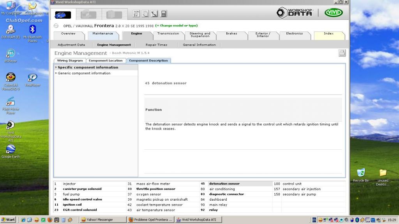Select idle speed control valve component
The image size is (399, 224).
83,199
